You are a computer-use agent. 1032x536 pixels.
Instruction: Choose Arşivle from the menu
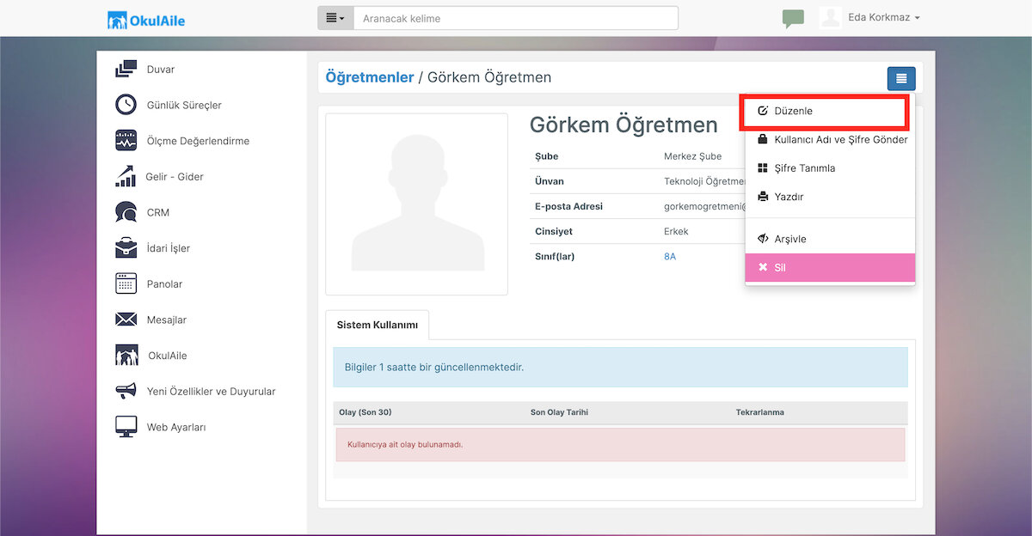830,239
